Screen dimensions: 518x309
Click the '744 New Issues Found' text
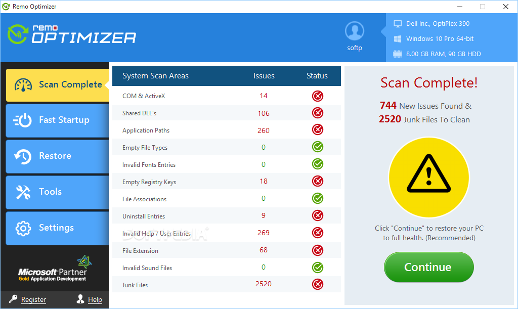[425, 106]
